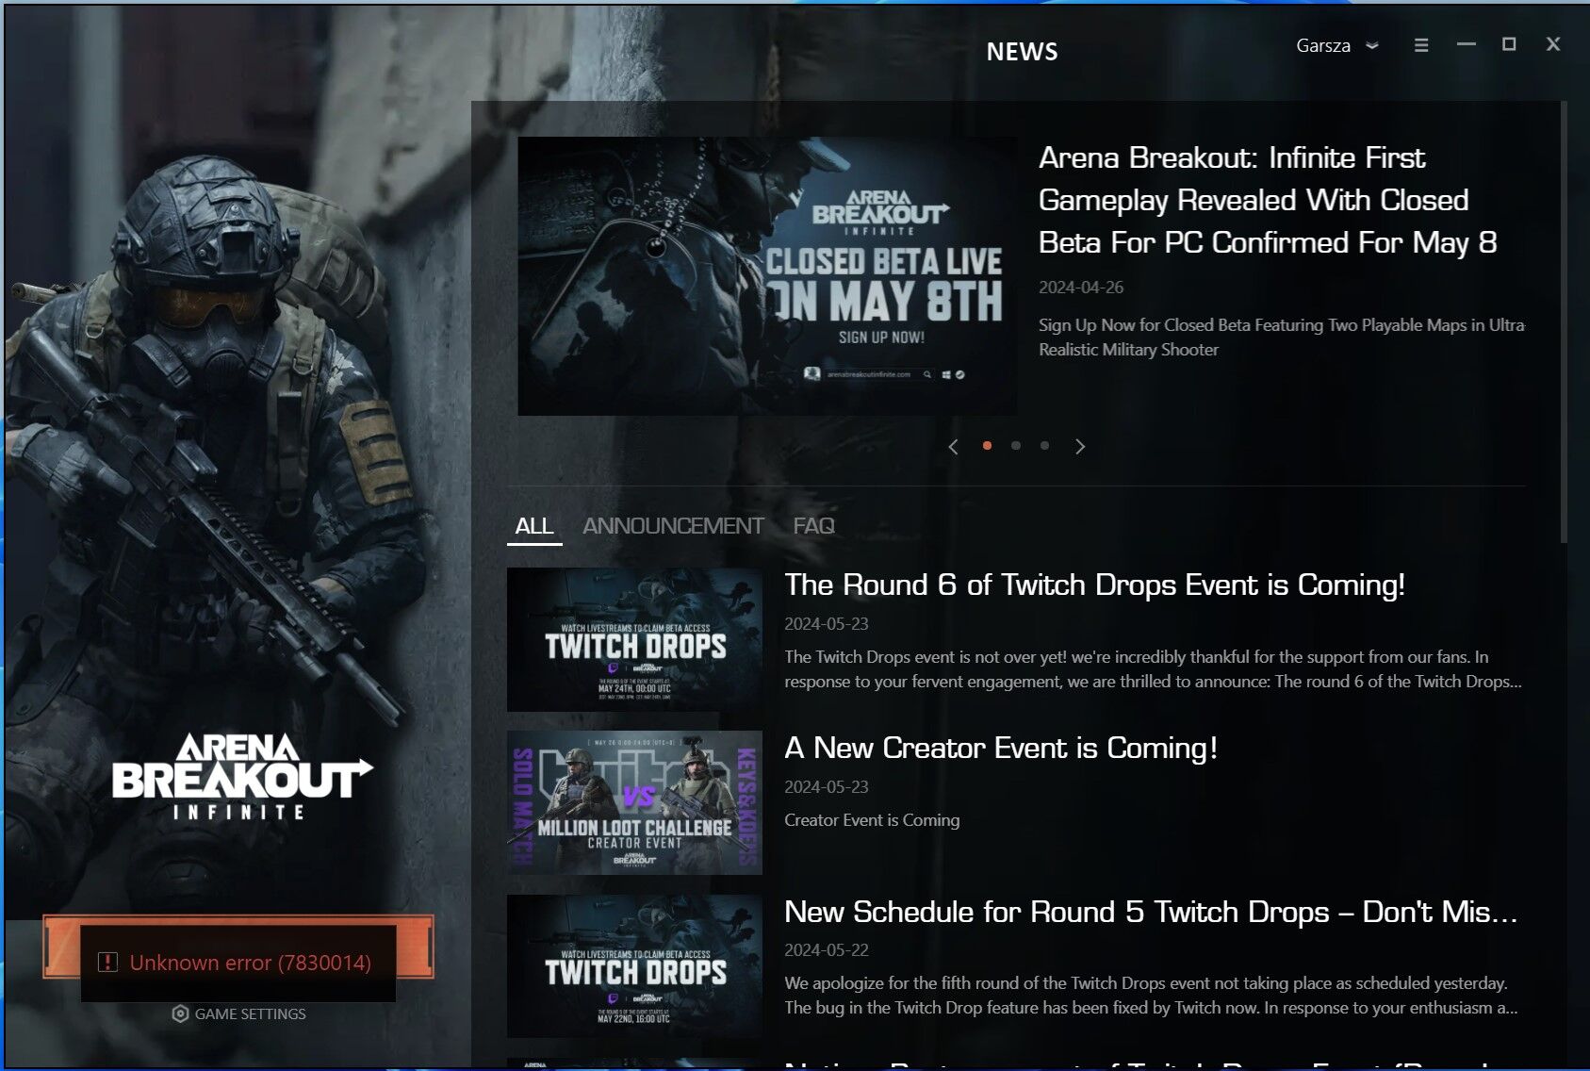The image size is (1590, 1071).
Task: Minimize the launcher window
Action: [x=1466, y=44]
